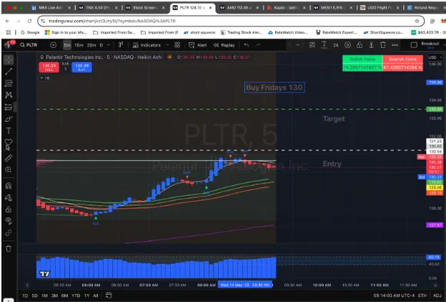Screen dimensions: 446x302
Task: Select the 3M date range
Action: point(54,296)
